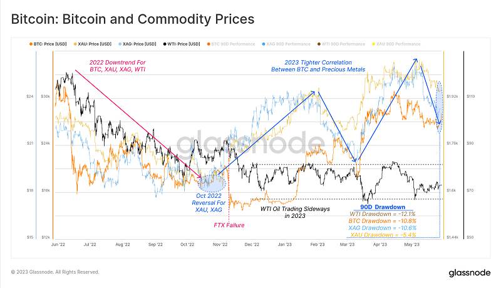Click the 2023 Tighter Correlation annotation text

point(318,66)
